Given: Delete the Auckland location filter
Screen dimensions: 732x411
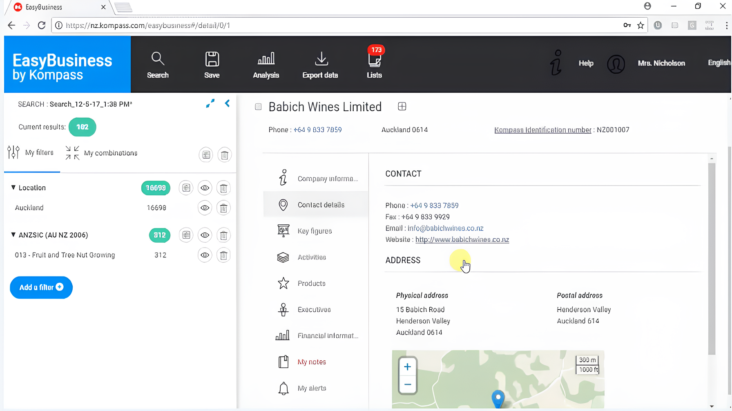Looking at the screenshot, I should pyautogui.click(x=223, y=208).
